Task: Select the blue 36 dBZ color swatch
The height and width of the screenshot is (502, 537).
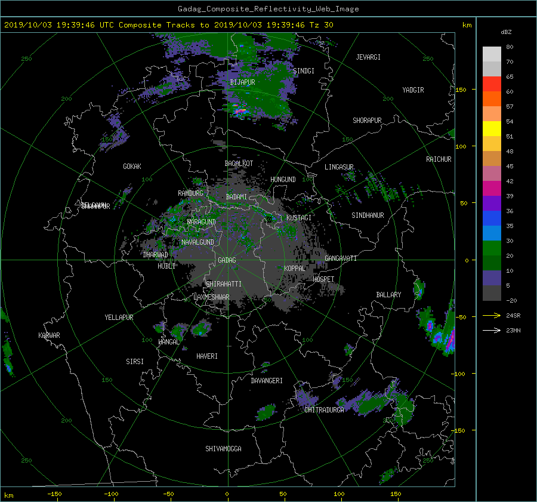Action: pos(492,218)
